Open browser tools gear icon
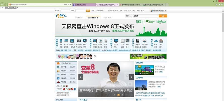The width and height of the screenshot is (224, 101). point(222,5)
